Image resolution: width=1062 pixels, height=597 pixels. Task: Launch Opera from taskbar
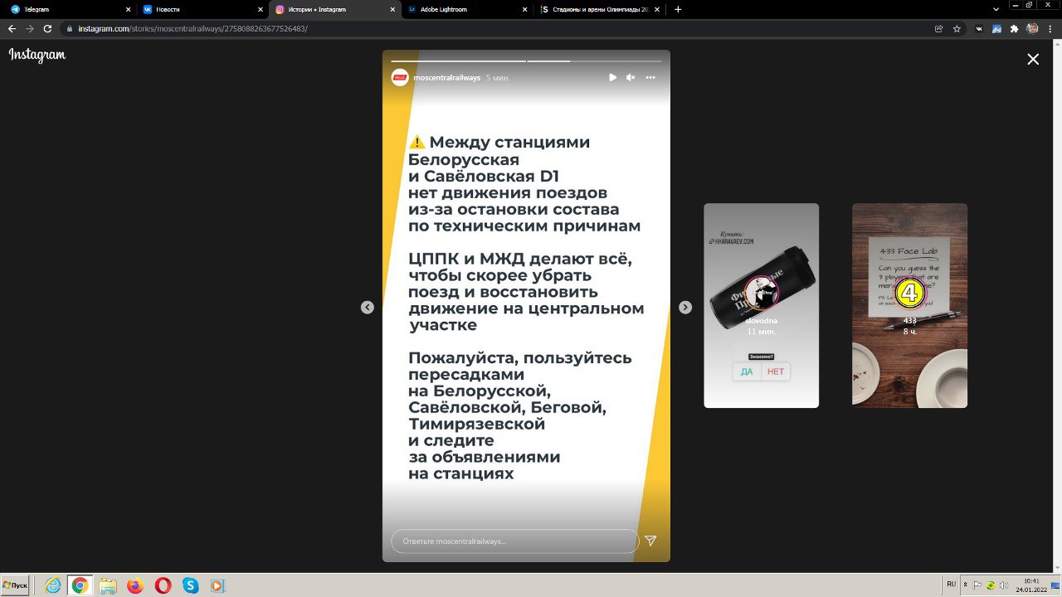coord(163,585)
